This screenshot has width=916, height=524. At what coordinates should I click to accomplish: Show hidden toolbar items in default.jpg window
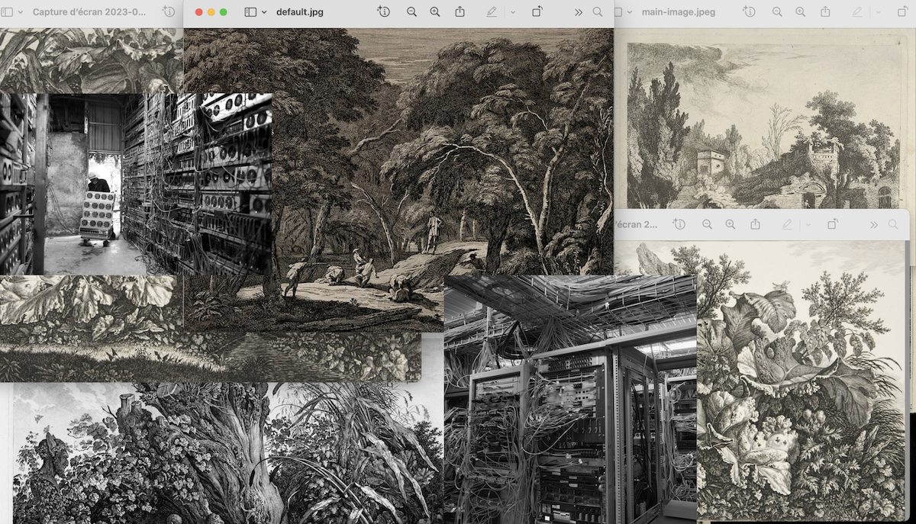click(579, 12)
